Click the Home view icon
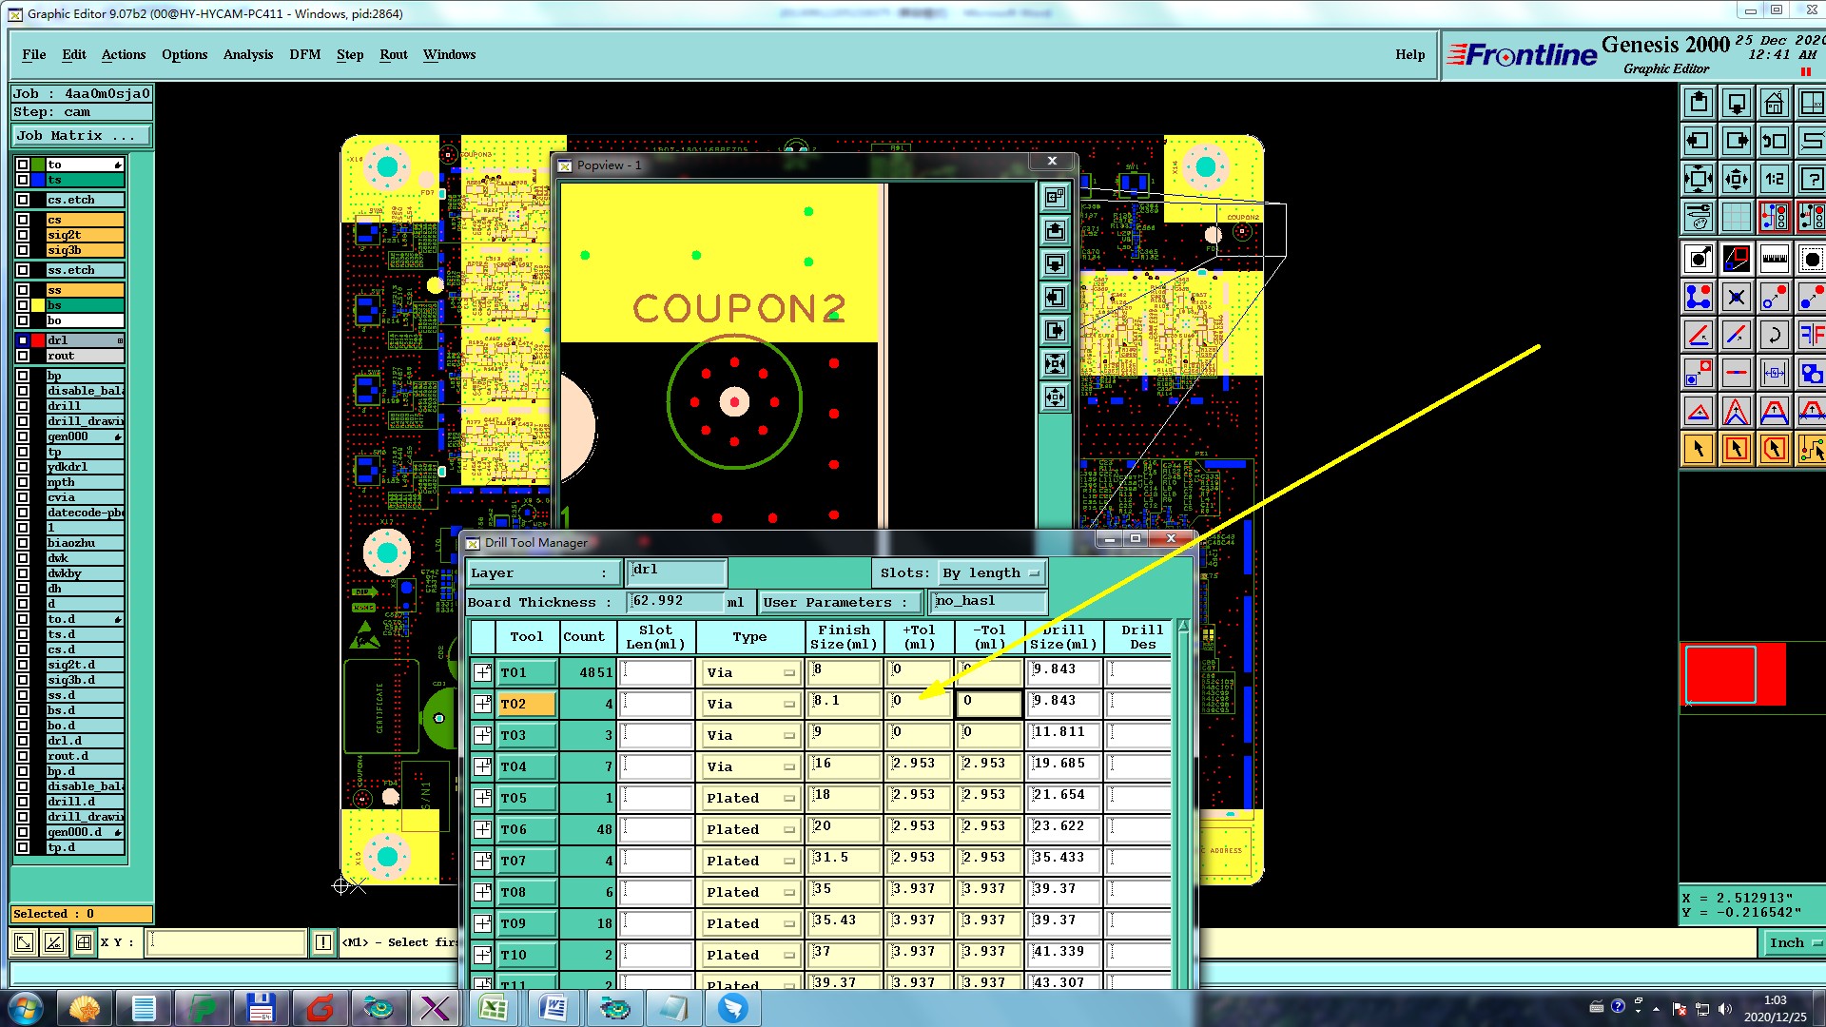The height and width of the screenshot is (1027, 1826). (x=1774, y=103)
